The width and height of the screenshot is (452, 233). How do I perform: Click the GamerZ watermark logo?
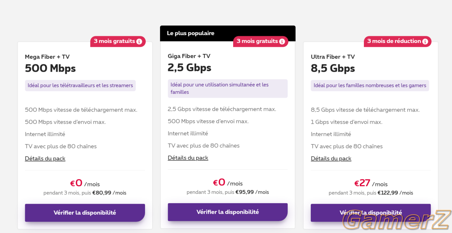pos(395,221)
